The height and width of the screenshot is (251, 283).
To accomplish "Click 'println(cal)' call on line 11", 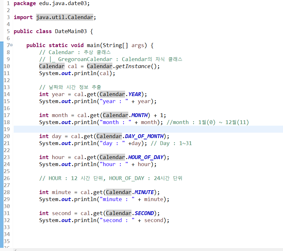I will (x=93, y=73).
